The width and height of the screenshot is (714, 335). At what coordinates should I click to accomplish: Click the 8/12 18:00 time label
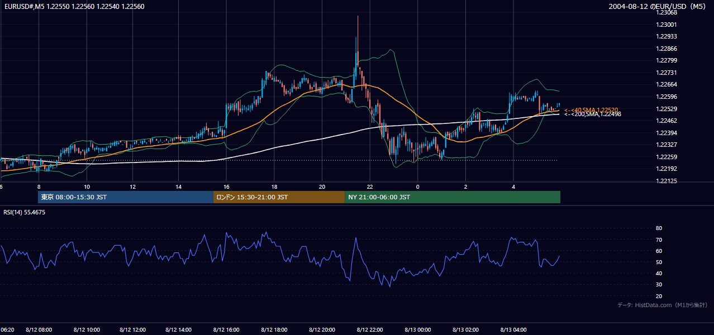coord(274,329)
